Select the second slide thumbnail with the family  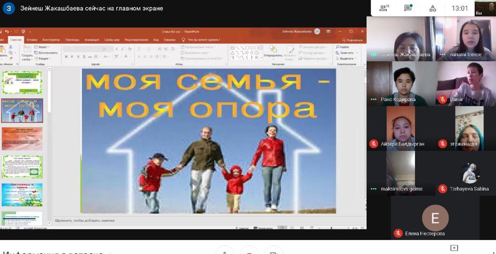click(22, 111)
